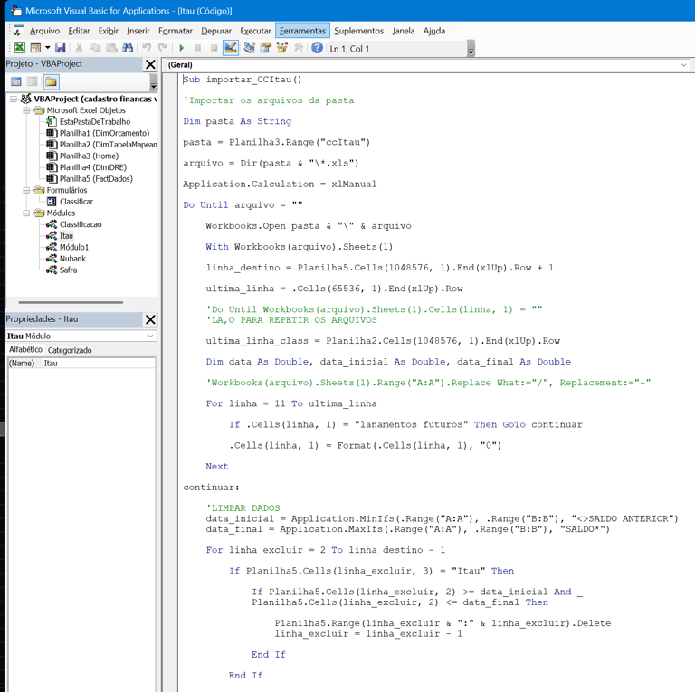Run the macro with the green play icon
695x692 pixels.
182,48
